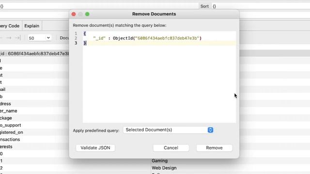Screen dimensions: 310x174
Task: Click the opening brace on line 1
Action: point(85,33)
